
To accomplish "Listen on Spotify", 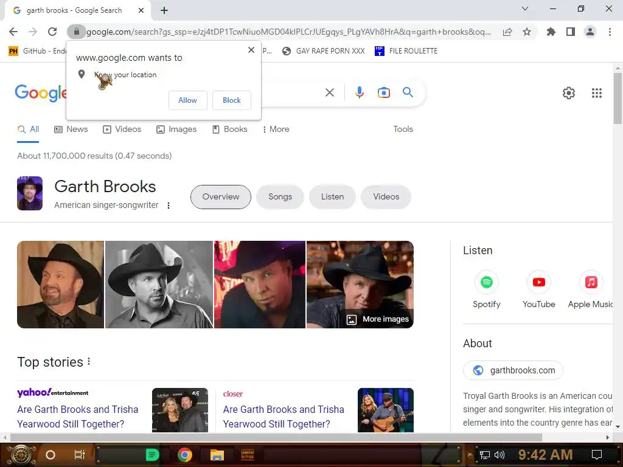I will [x=486, y=290].
